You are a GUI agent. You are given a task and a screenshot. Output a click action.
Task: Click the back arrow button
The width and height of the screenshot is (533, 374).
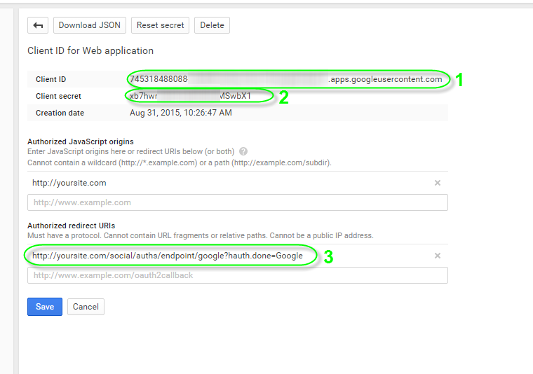38,25
